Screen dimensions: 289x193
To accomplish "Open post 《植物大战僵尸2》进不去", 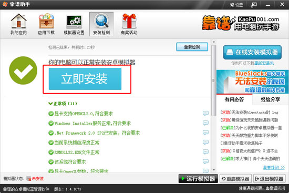I will [x=249, y=151].
